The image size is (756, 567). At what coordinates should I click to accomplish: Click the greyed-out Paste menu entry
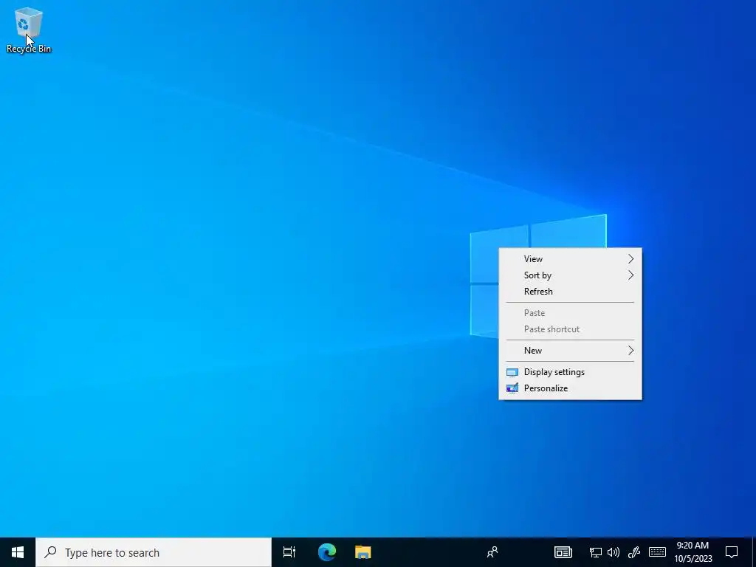tap(570, 313)
